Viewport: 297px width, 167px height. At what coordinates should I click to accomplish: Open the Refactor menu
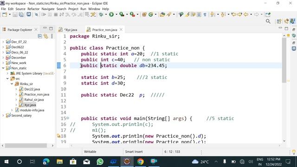pos(33,9)
